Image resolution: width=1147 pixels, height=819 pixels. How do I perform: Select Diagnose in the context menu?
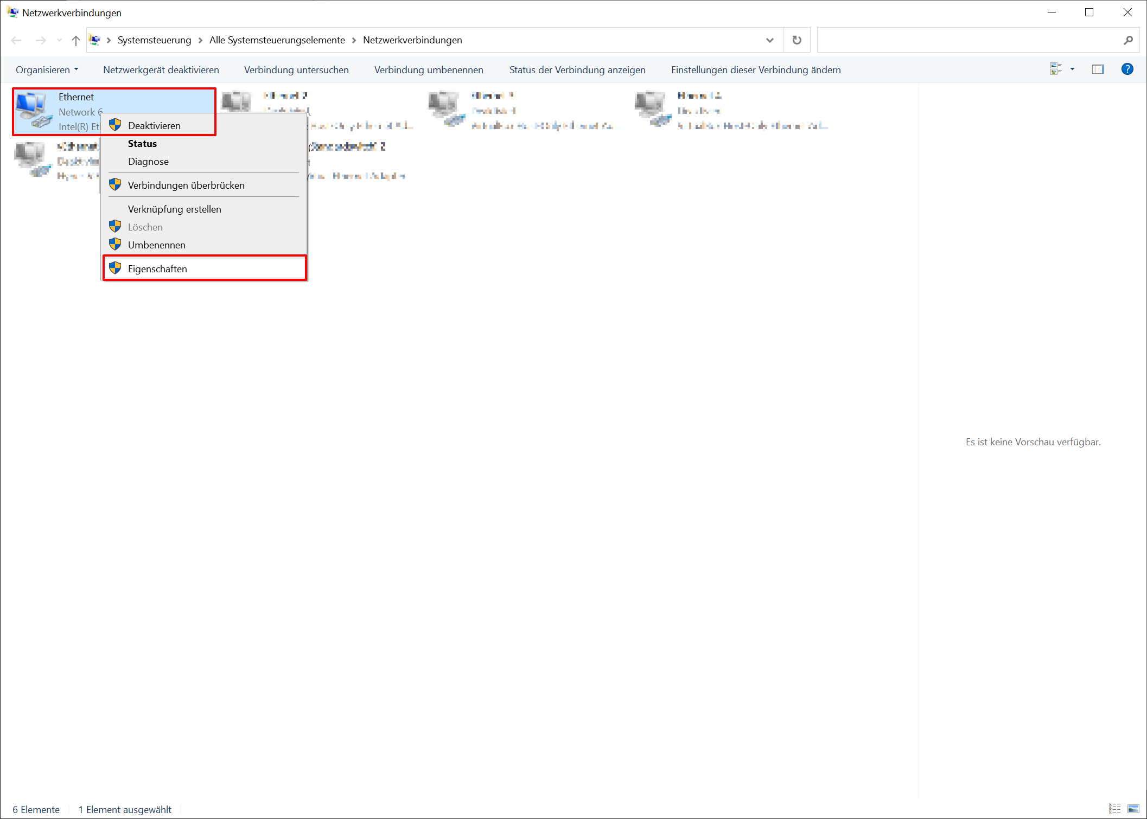(148, 162)
